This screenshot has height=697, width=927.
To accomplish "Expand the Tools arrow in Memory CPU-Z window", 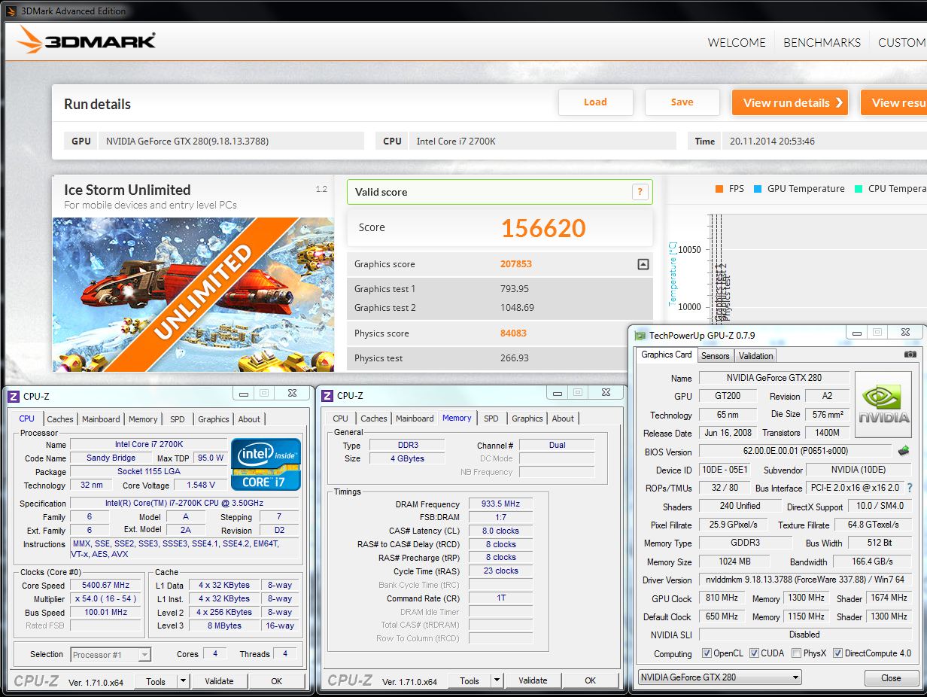I will [x=497, y=680].
